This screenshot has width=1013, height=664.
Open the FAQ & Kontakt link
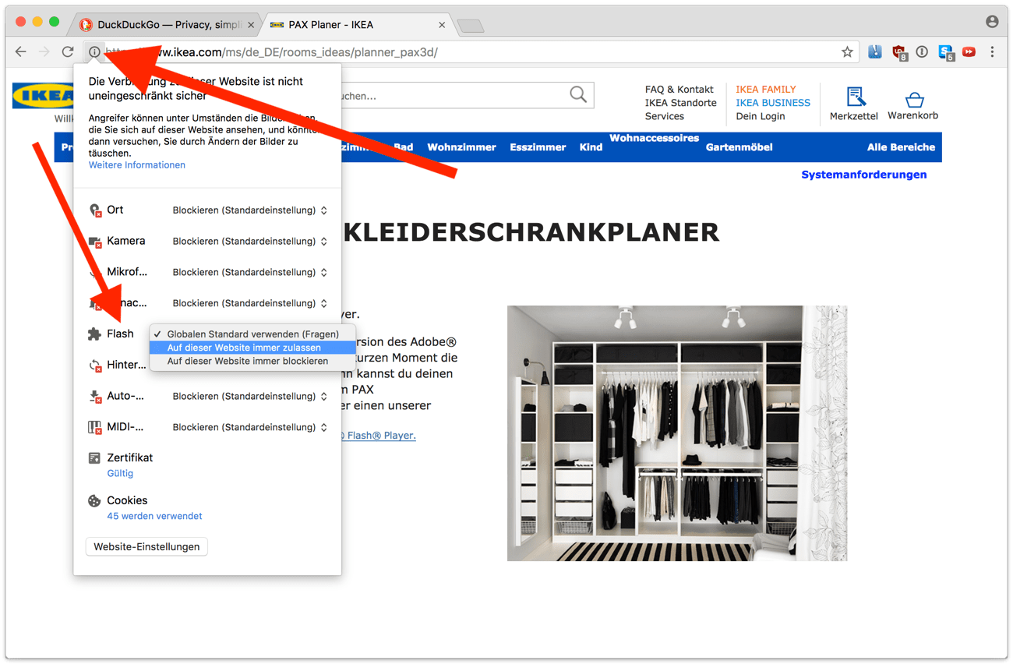(679, 90)
